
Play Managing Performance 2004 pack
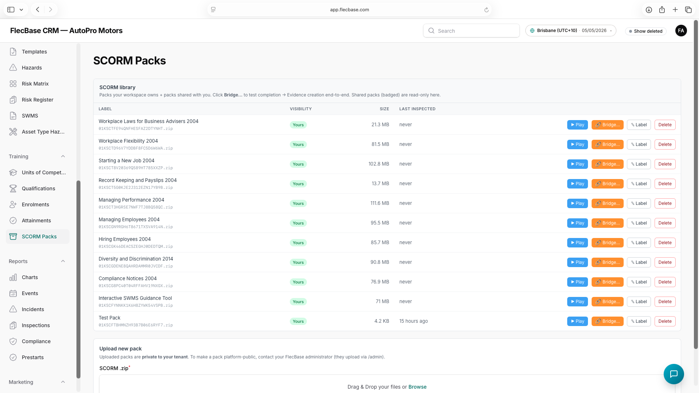coord(577,203)
